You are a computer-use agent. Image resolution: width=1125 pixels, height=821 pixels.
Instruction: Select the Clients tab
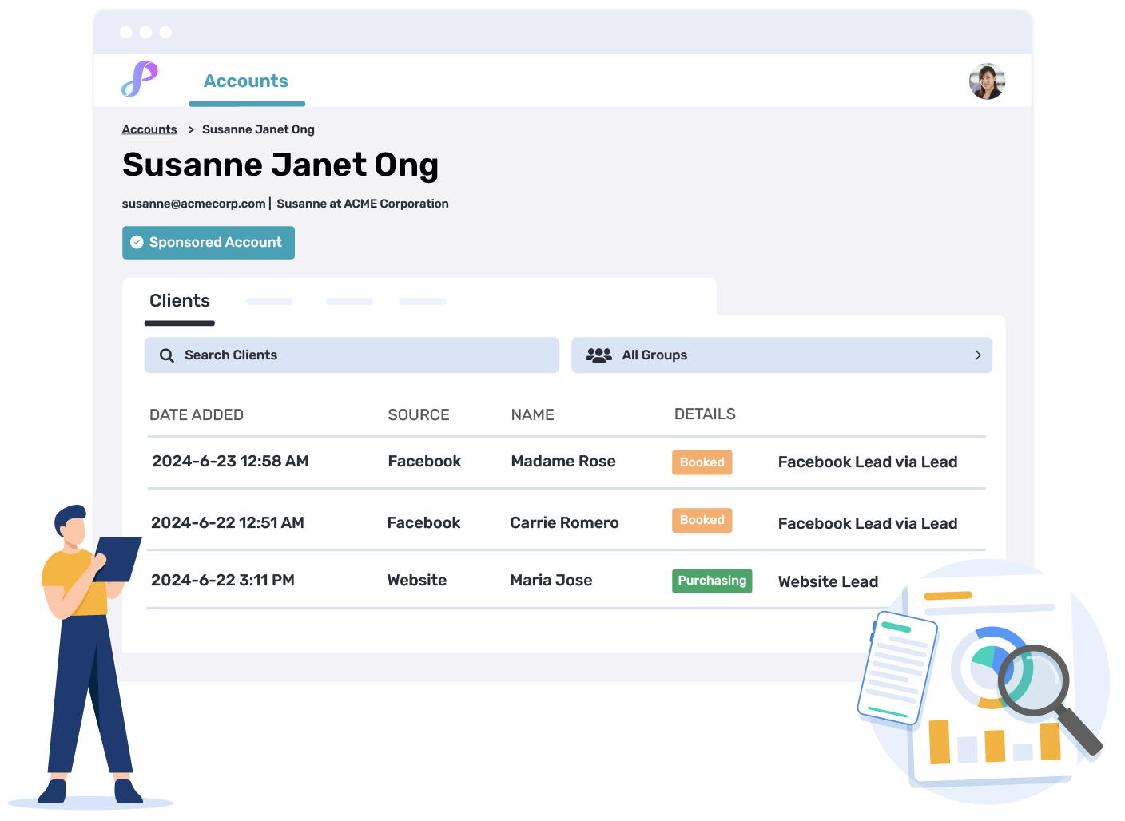click(x=180, y=301)
